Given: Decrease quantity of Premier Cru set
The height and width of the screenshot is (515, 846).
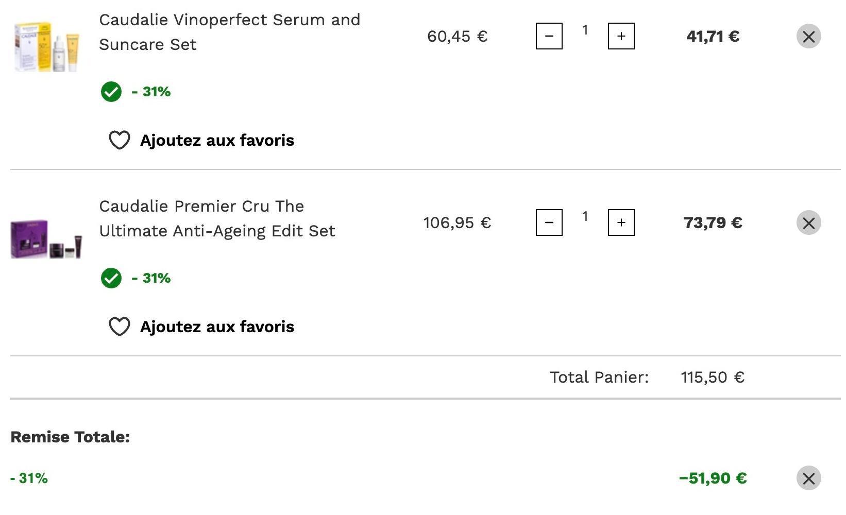Looking at the screenshot, I should [549, 222].
